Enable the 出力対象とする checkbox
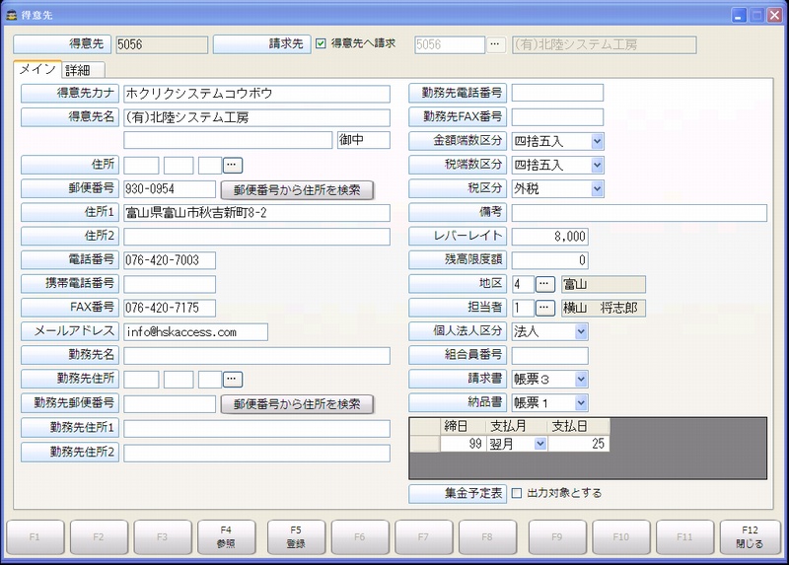 (518, 493)
